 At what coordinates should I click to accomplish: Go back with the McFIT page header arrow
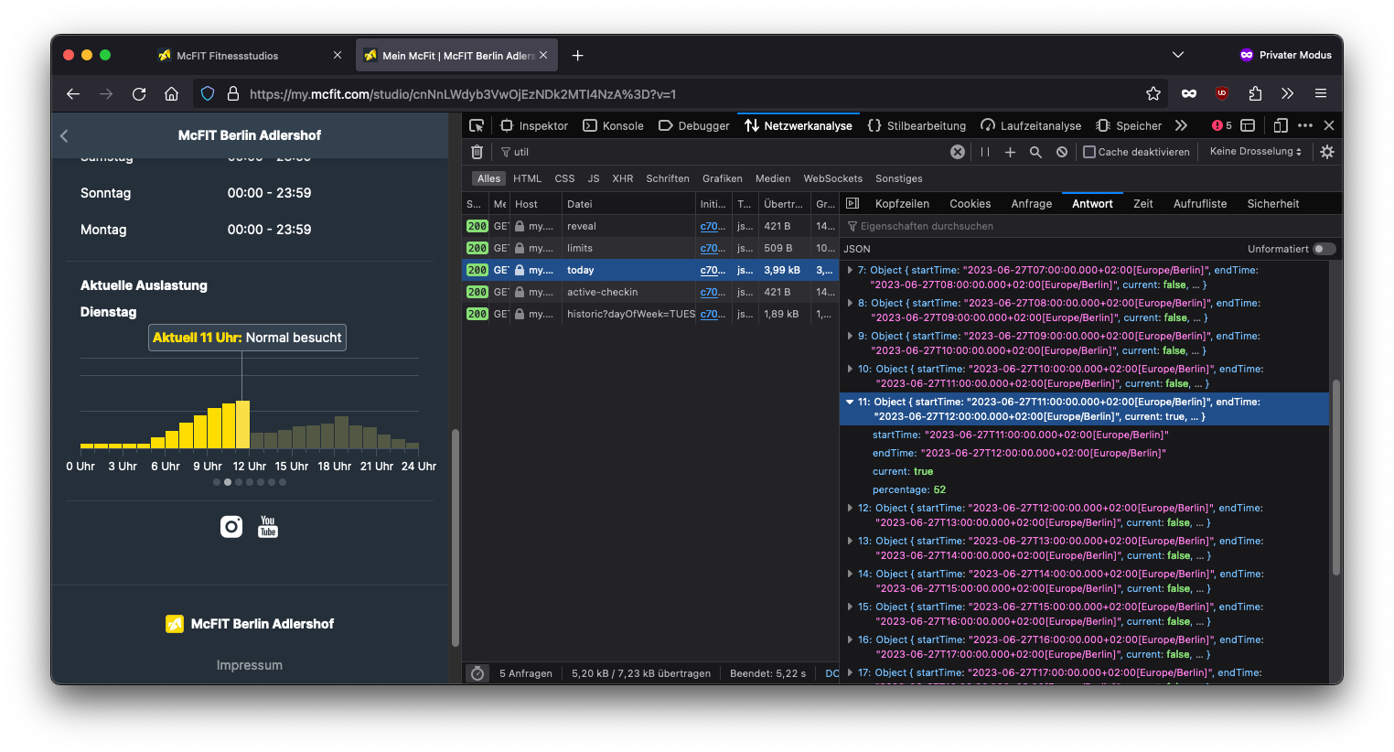[64, 135]
